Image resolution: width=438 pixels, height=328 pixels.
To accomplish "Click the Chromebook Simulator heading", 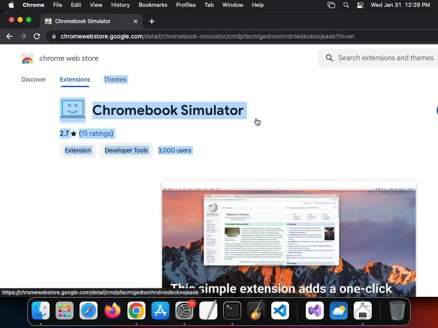I will [168, 110].
